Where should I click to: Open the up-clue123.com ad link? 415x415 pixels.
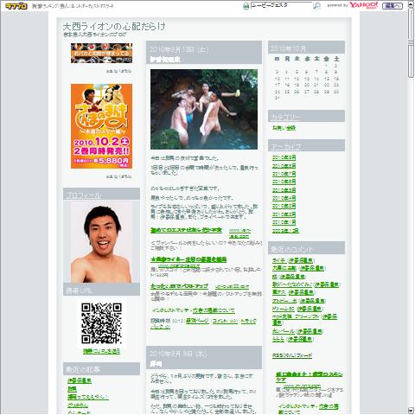(232, 287)
